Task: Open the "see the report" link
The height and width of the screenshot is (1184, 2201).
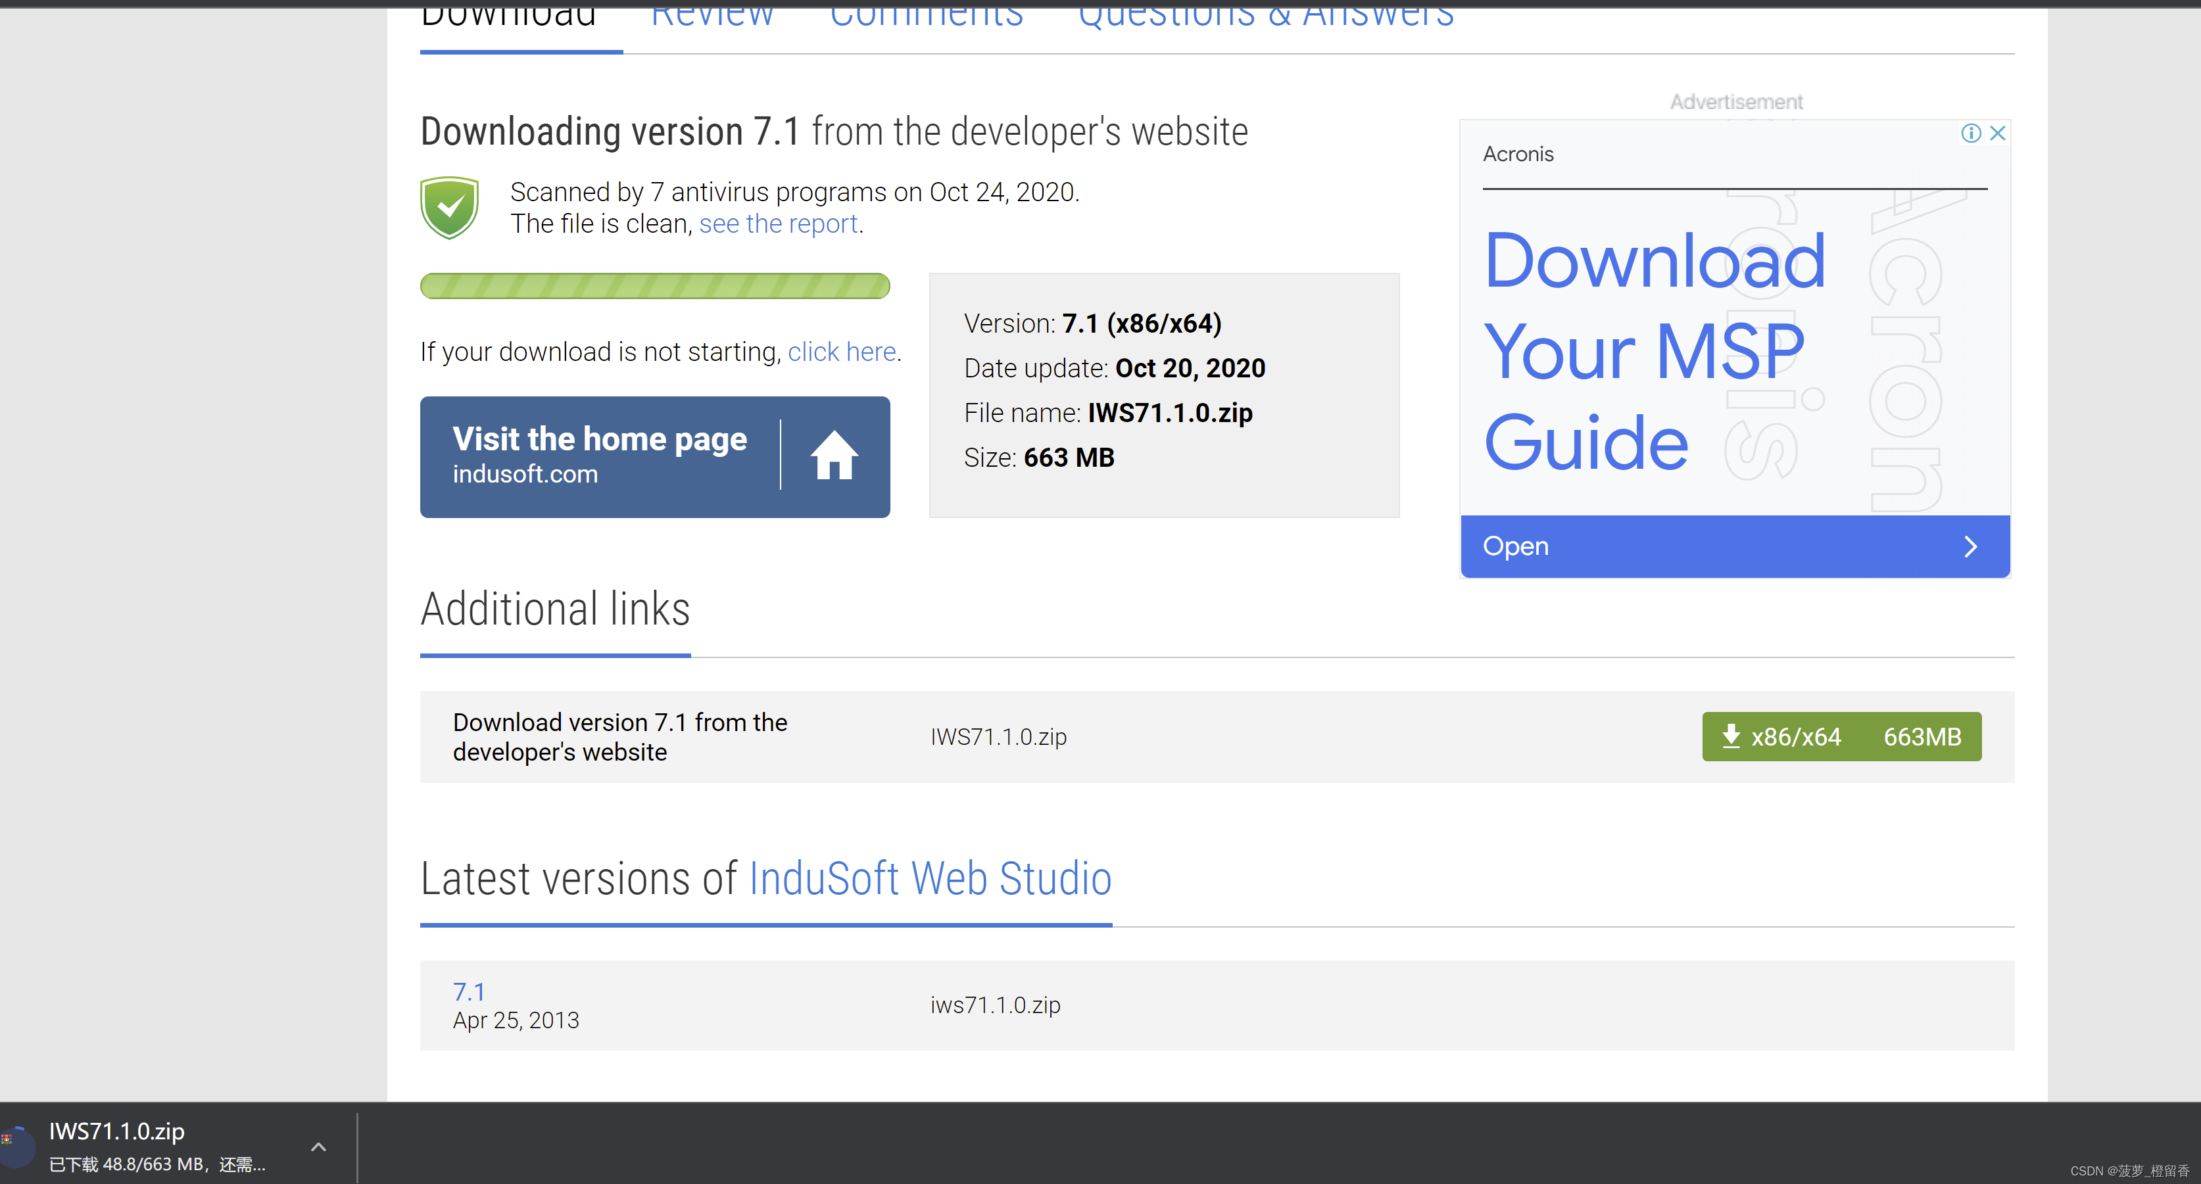Action: tap(779, 224)
